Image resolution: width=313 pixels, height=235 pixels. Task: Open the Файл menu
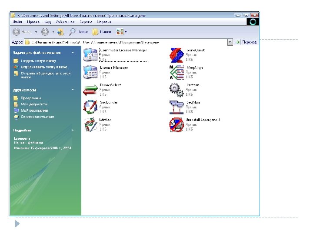coord(17,22)
